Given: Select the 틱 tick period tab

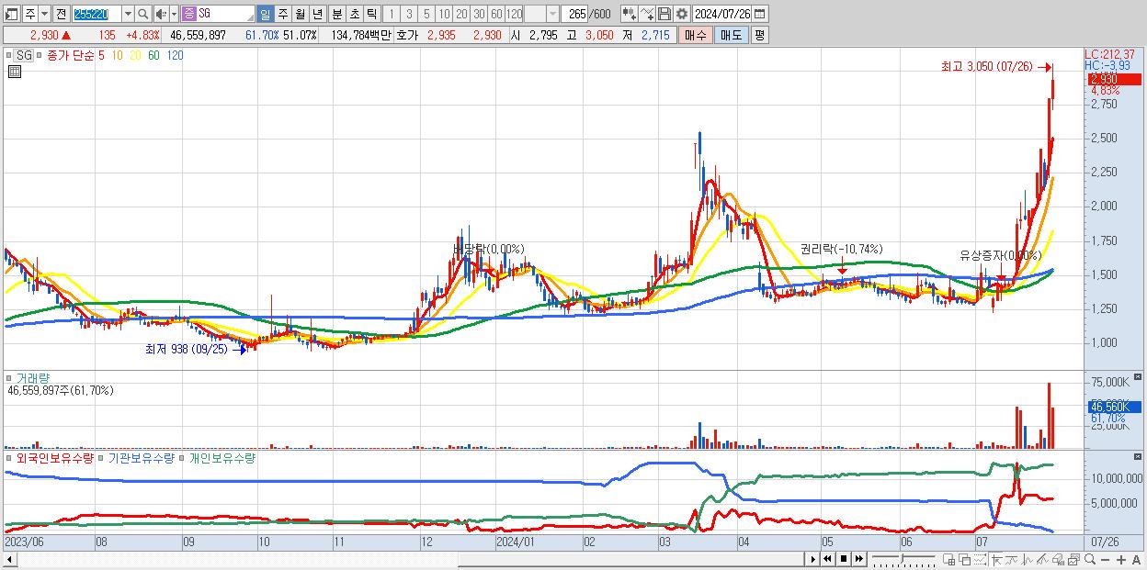Looking at the screenshot, I should (371, 14).
